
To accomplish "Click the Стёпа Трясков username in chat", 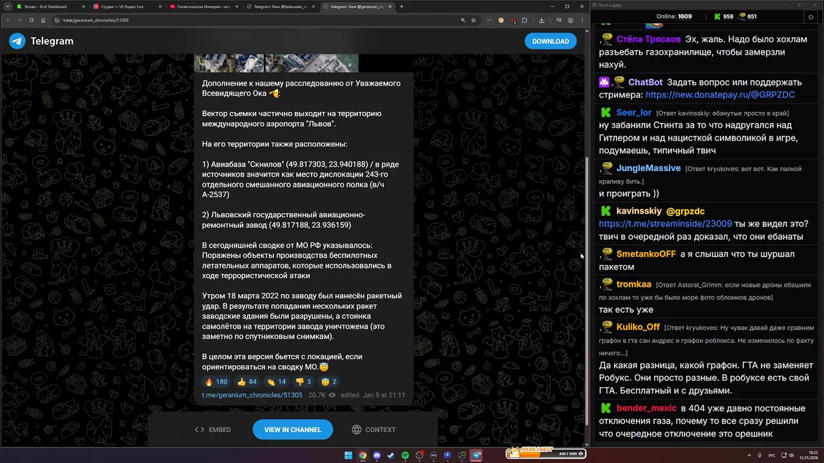I will click(x=648, y=39).
